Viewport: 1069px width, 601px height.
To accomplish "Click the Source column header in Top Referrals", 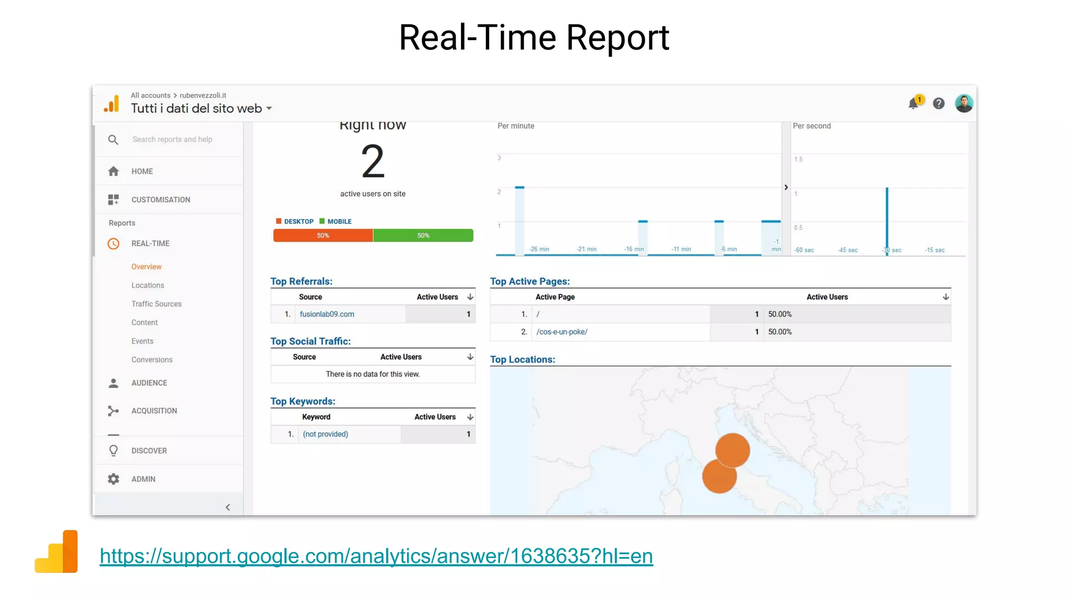I will click(x=311, y=297).
